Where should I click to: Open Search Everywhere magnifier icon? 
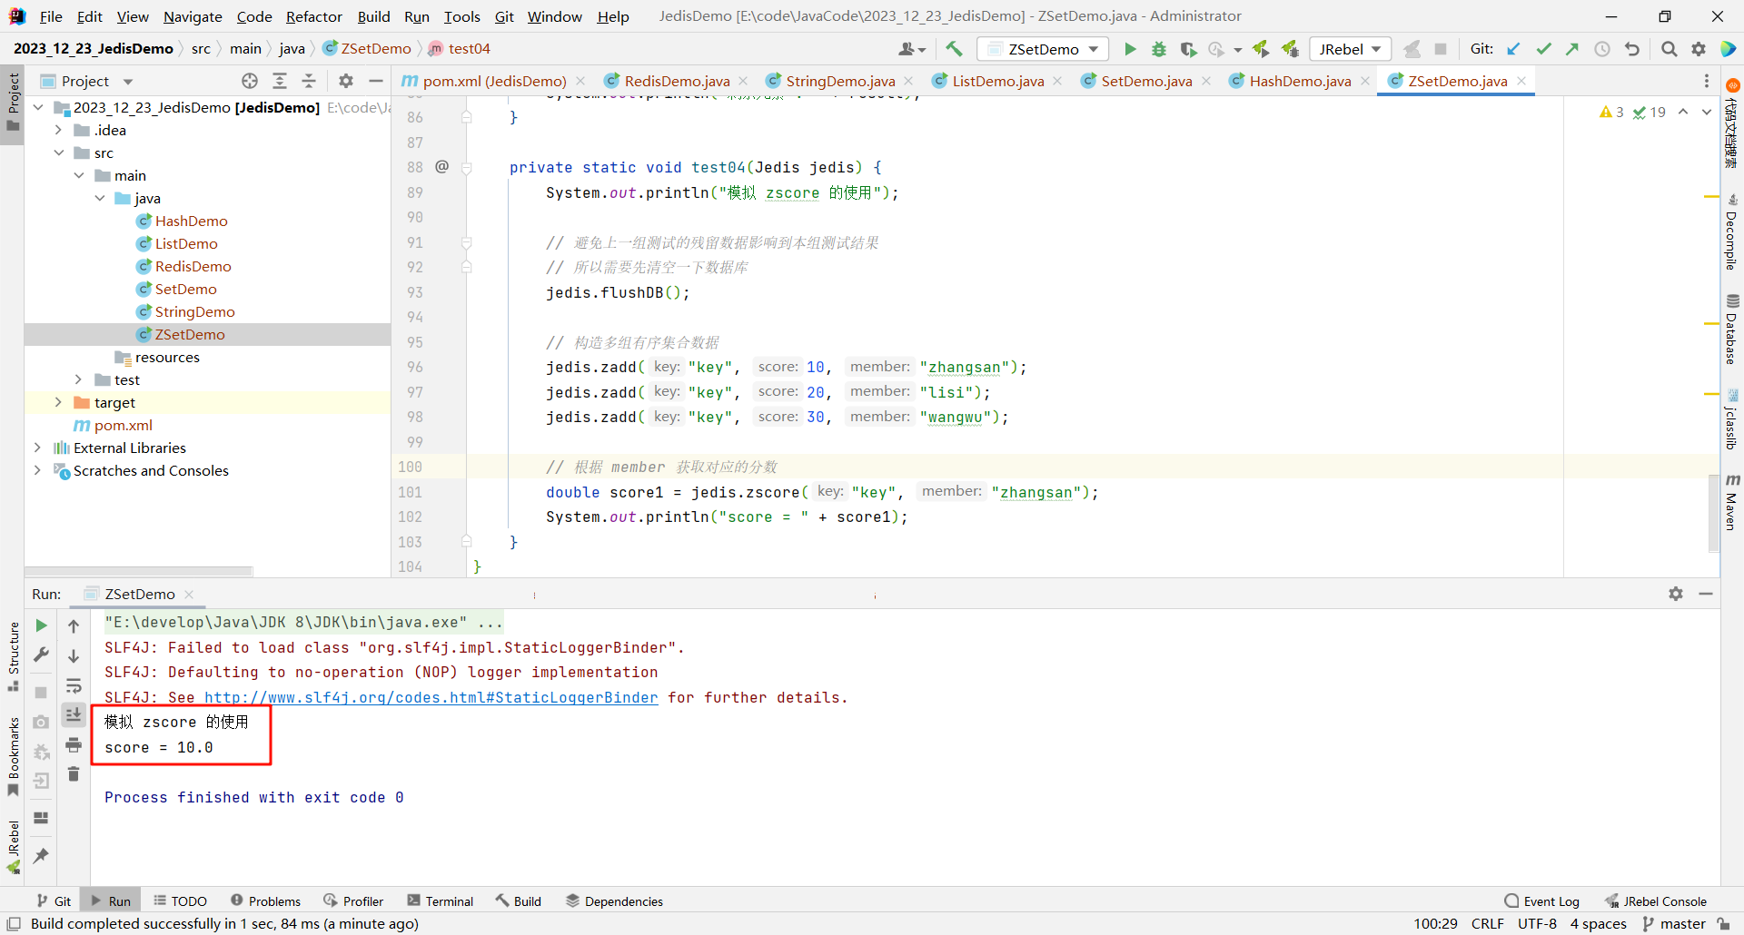coord(1669,49)
